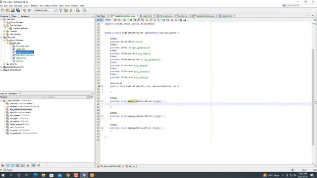The height and width of the screenshot is (178, 317).
Task: Click the Stop Macro Recording icon
Action: pyautogui.click(x=176, y=20)
